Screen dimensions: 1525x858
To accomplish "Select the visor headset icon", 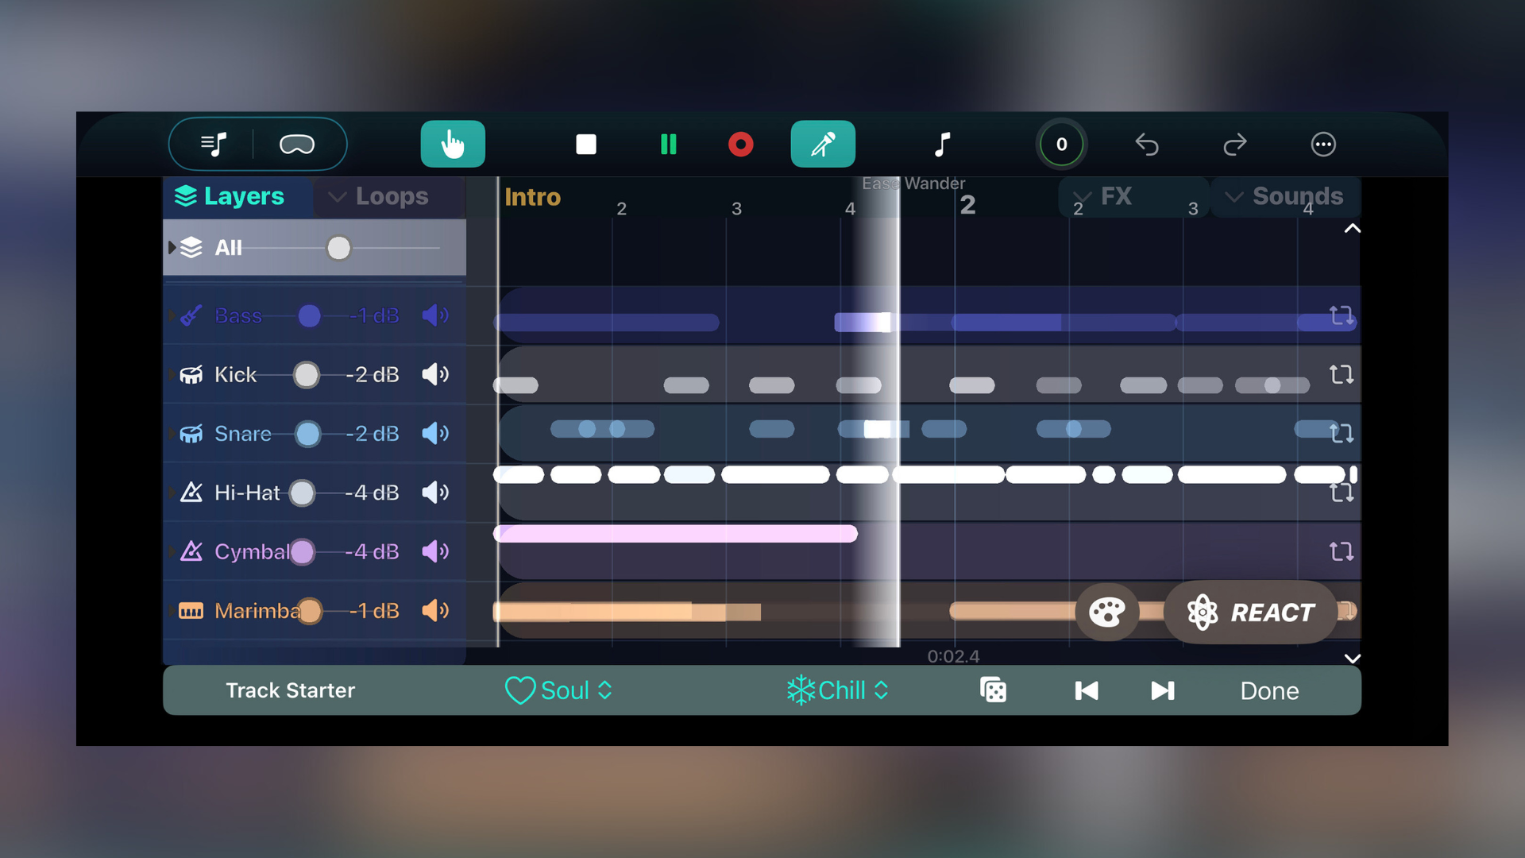I will [297, 145].
